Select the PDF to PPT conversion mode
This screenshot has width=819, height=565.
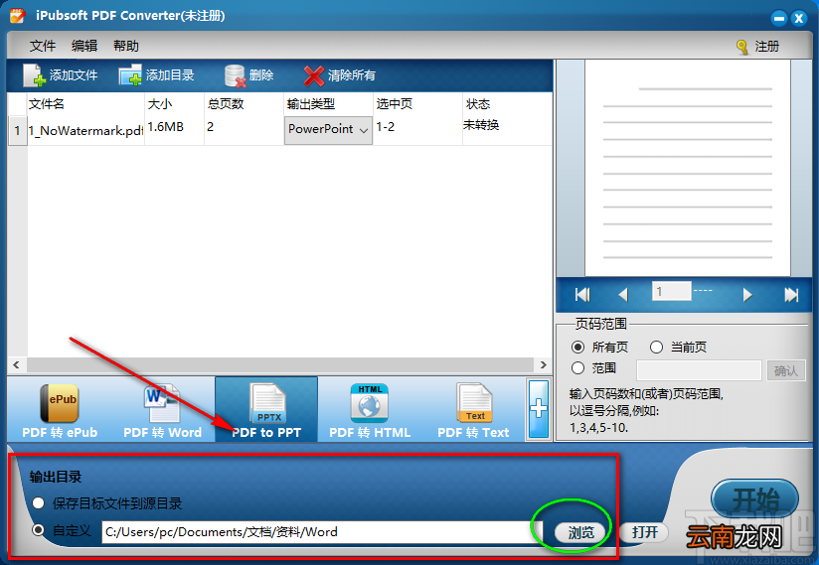coord(266,410)
